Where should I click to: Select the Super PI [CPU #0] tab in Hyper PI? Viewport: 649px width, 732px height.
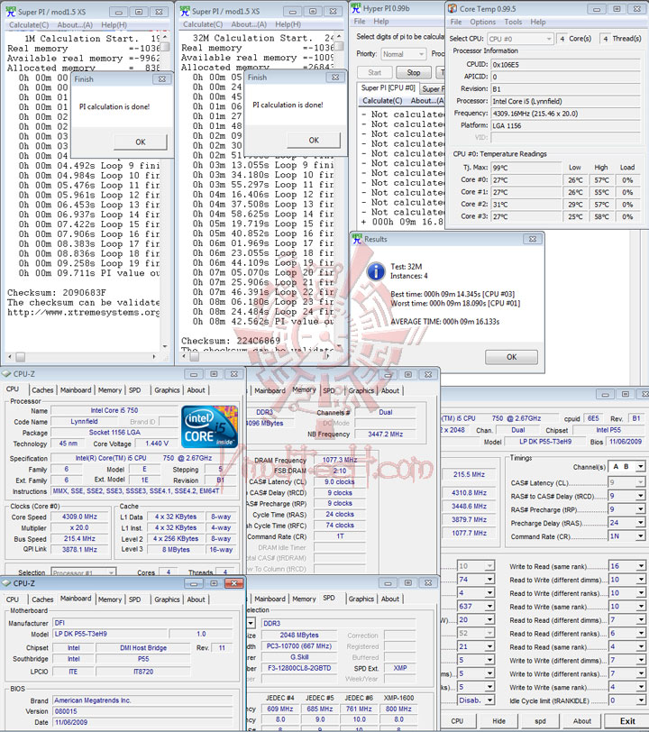click(x=388, y=87)
